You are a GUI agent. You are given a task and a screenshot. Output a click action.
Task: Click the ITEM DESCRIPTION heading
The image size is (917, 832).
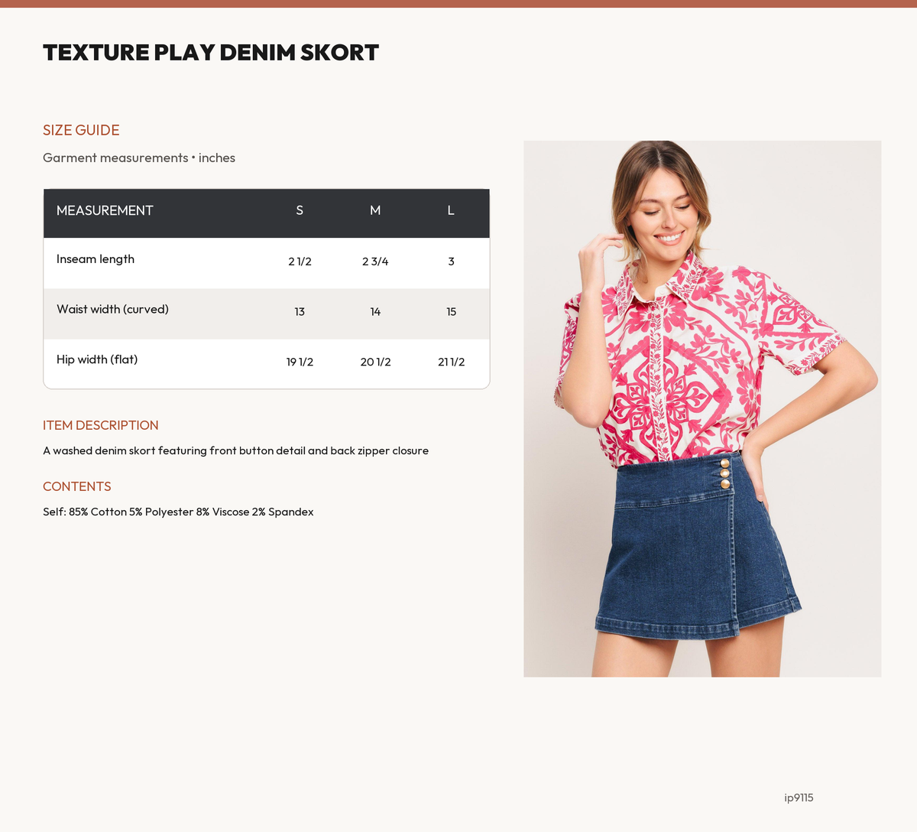(101, 425)
